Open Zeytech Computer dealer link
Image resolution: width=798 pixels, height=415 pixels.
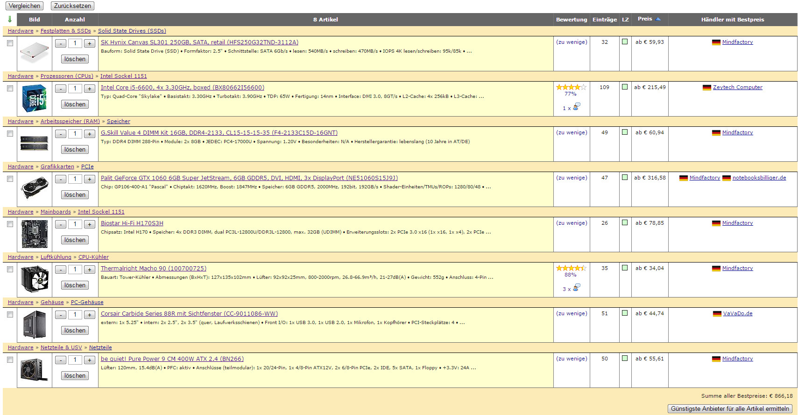[x=738, y=87]
